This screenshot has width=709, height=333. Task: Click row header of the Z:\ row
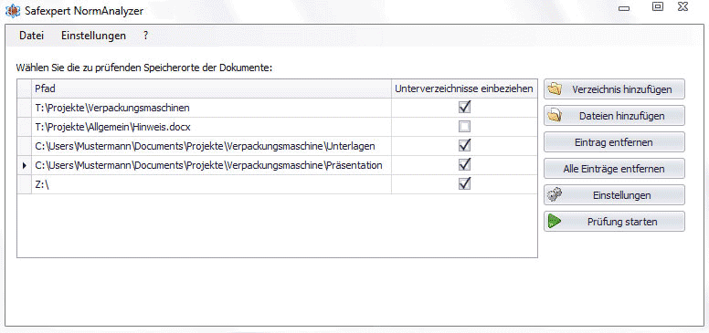click(x=25, y=184)
